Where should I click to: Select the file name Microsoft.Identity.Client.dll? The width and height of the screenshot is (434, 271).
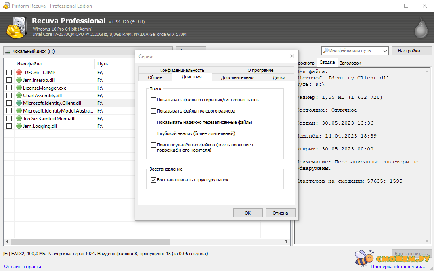coord(52,103)
